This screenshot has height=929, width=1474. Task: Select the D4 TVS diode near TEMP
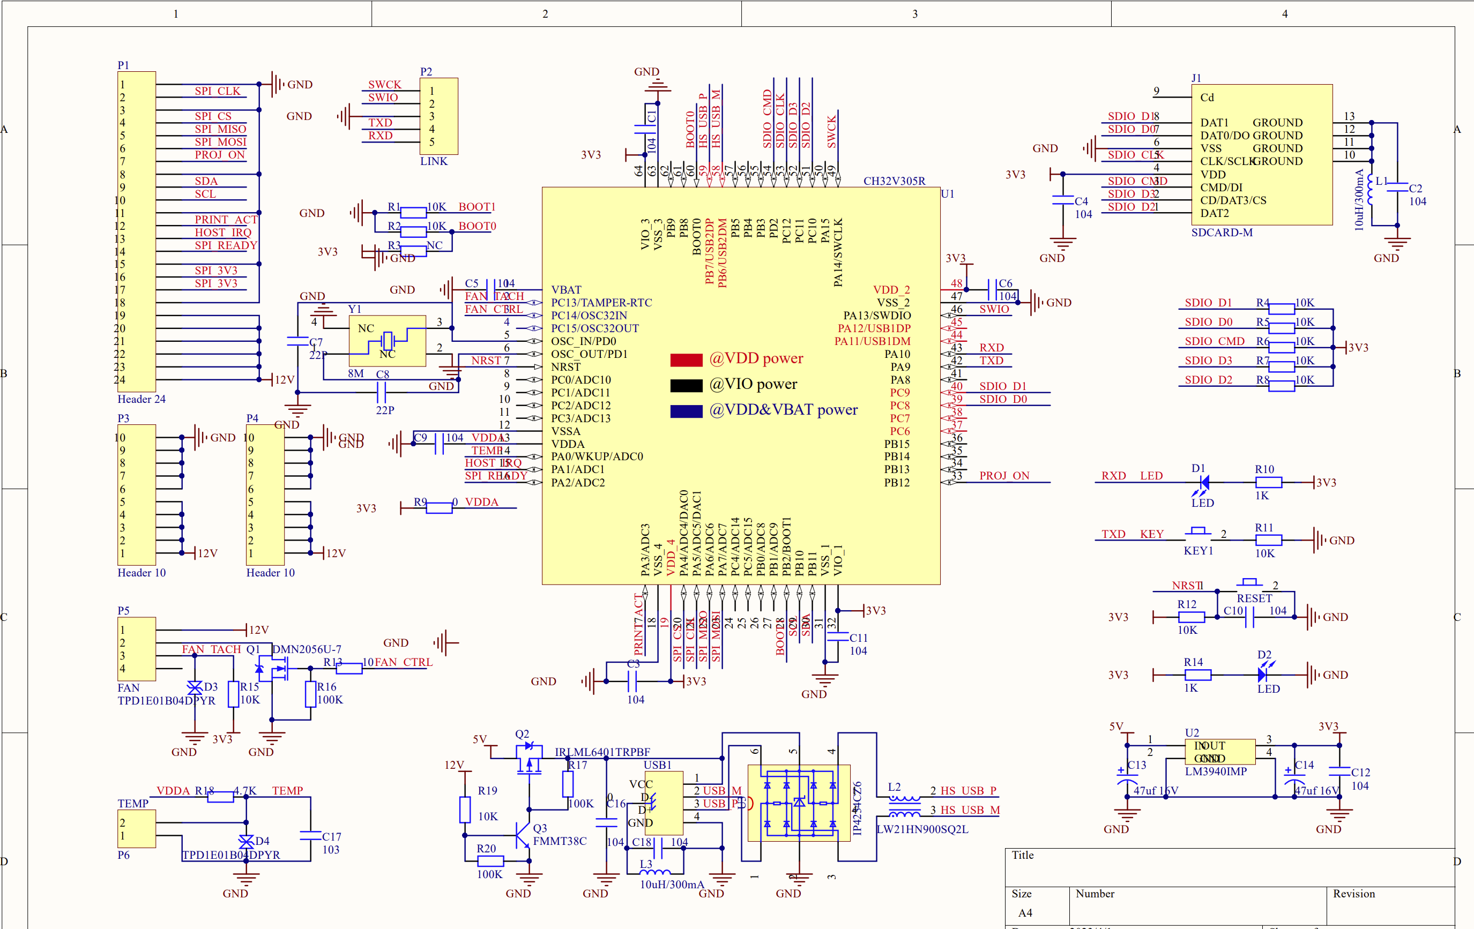pyautogui.click(x=246, y=842)
